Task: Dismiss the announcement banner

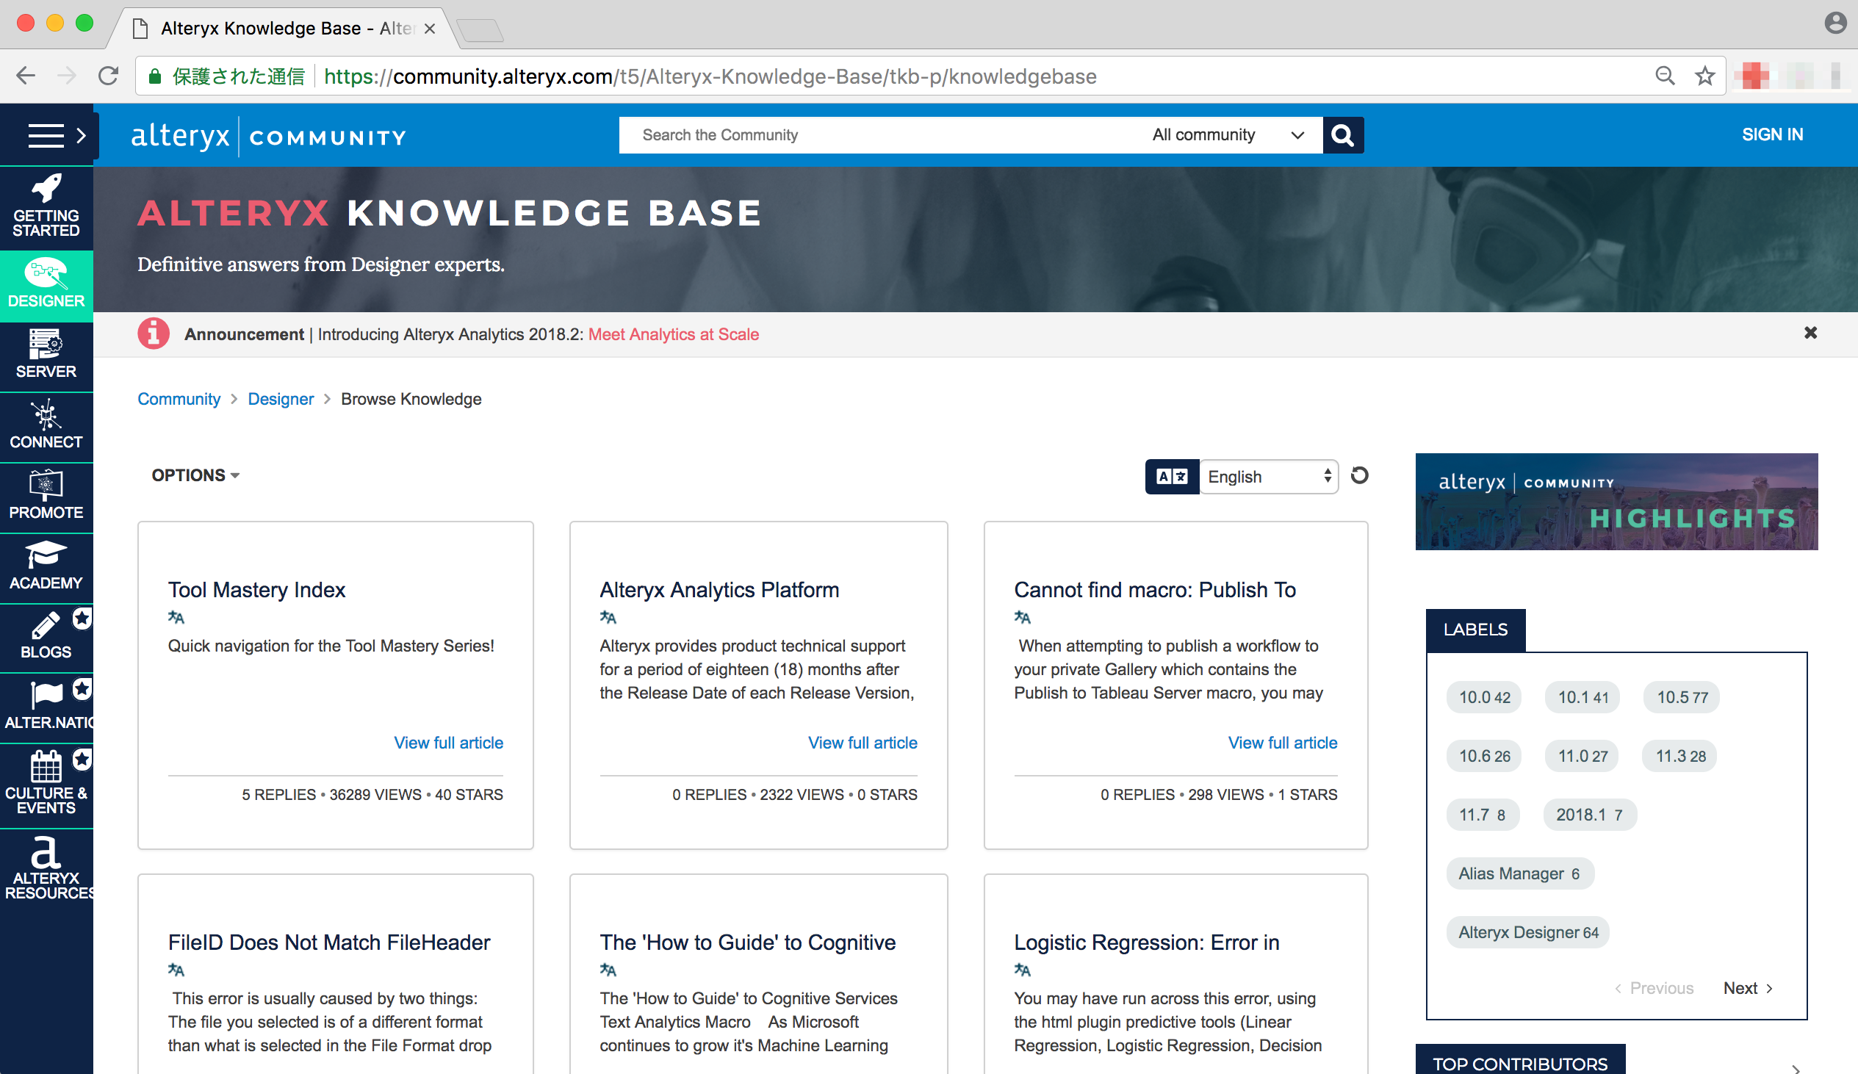Action: (1810, 334)
